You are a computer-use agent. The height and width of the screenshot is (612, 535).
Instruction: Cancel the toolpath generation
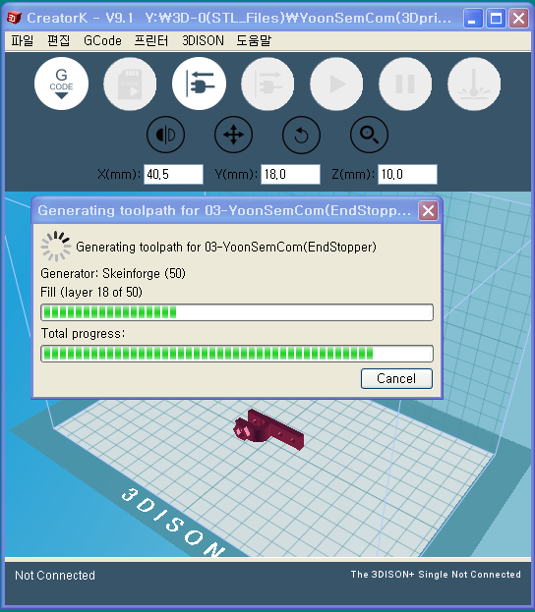coord(396,378)
